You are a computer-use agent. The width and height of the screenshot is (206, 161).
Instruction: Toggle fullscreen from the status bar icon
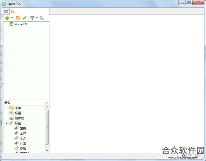coord(196,156)
